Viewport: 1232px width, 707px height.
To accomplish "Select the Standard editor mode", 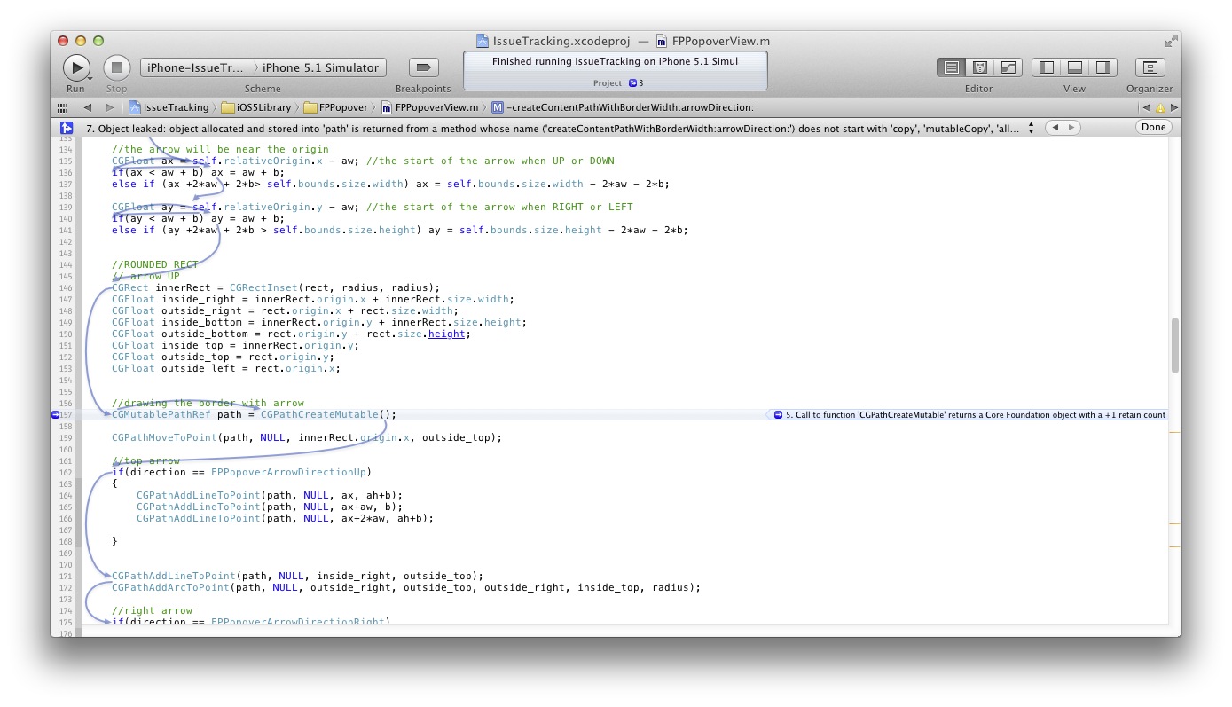I will pos(952,67).
